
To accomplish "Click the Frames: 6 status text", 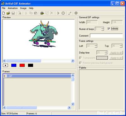I will coord(31,113).
